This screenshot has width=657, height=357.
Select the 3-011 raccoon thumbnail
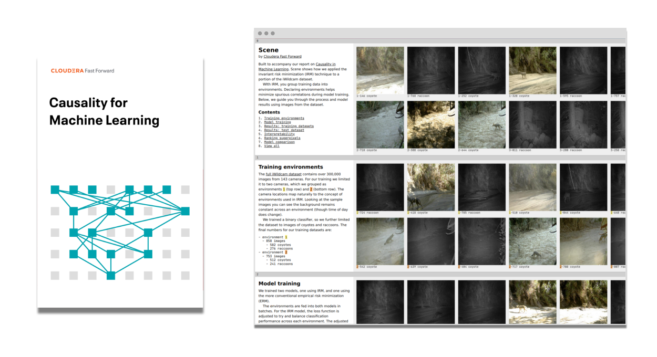tap(532, 124)
